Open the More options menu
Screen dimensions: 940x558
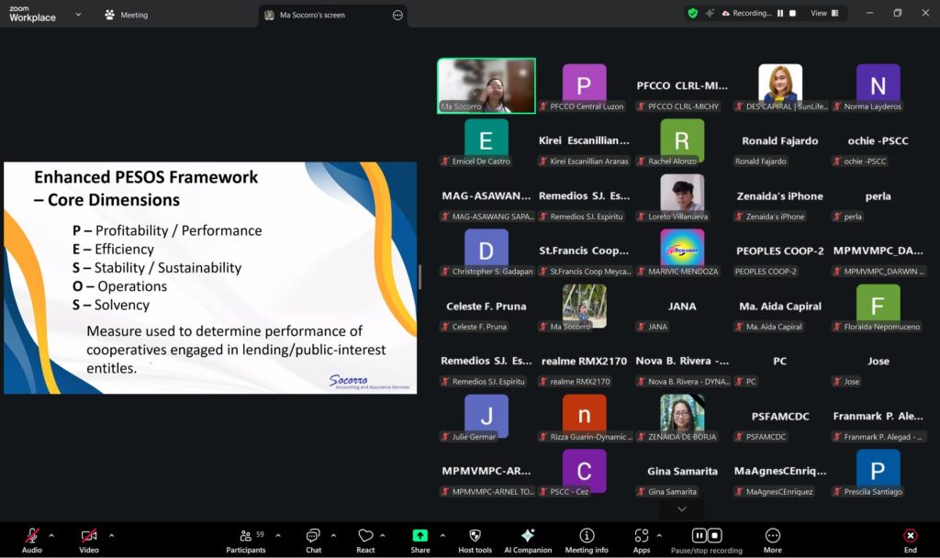pyautogui.click(x=772, y=537)
